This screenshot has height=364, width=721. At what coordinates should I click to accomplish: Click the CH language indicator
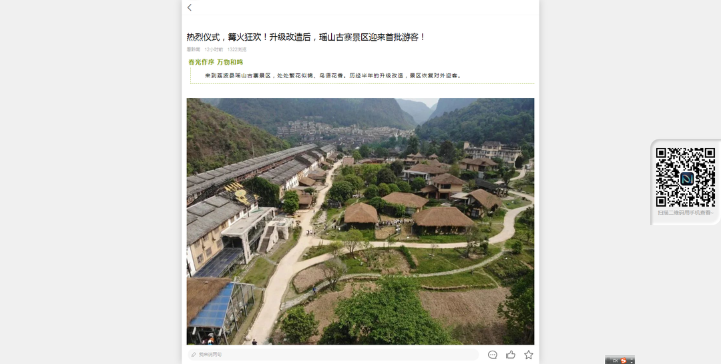point(615,361)
